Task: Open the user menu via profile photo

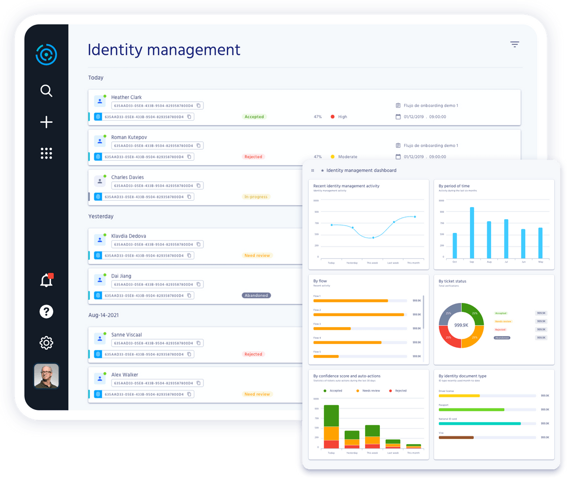Action: (46, 376)
